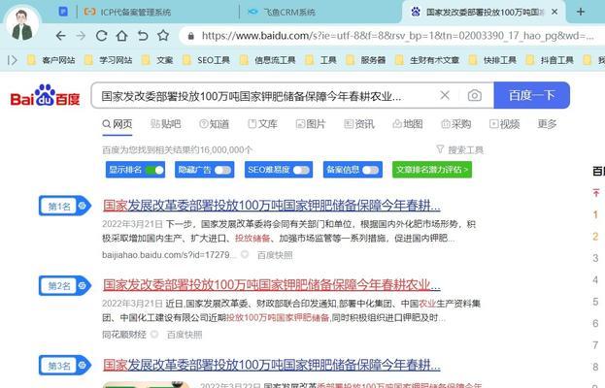Open the 抖音工具 bookmark folder
Image resolution: width=605 pixels, height=388 pixels.
[550, 60]
